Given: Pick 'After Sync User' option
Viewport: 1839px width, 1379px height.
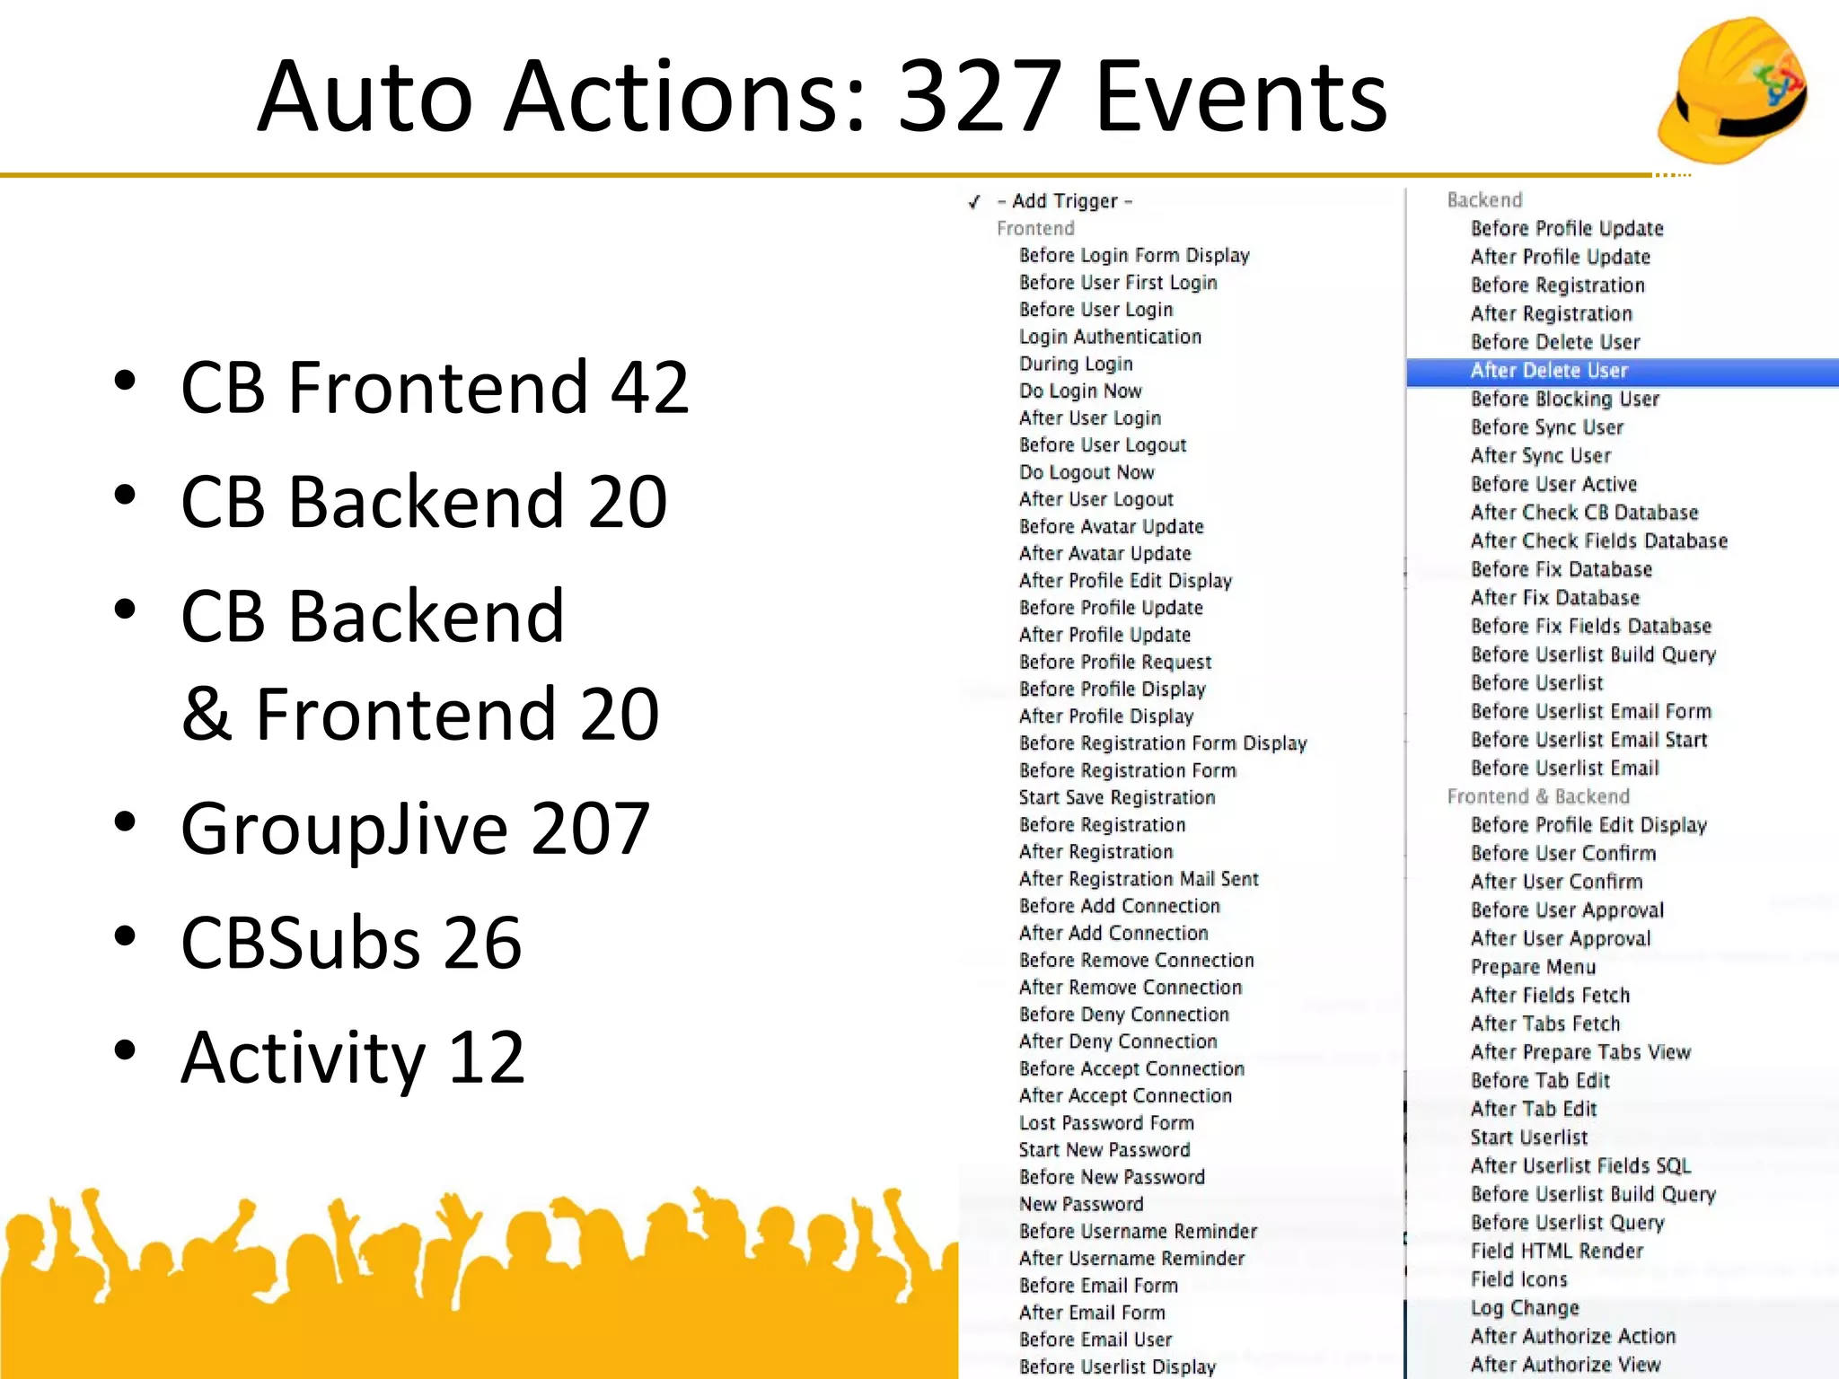Looking at the screenshot, I should coord(1541,456).
